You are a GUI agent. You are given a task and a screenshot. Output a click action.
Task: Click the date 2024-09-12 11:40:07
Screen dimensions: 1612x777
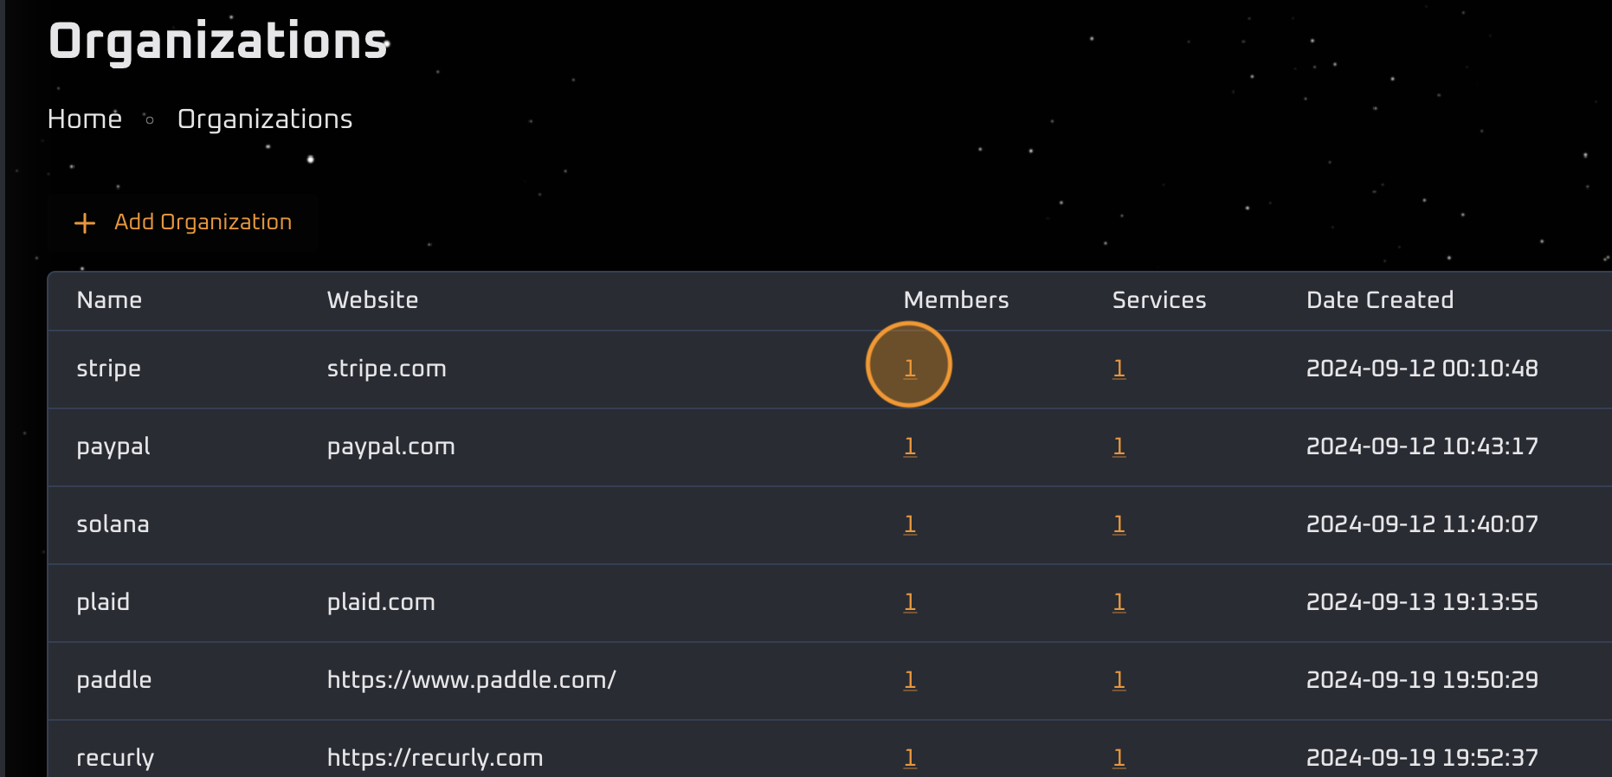tap(1422, 524)
